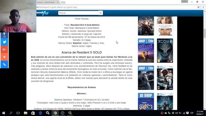Copy link using the chain icon button

point(4,64)
